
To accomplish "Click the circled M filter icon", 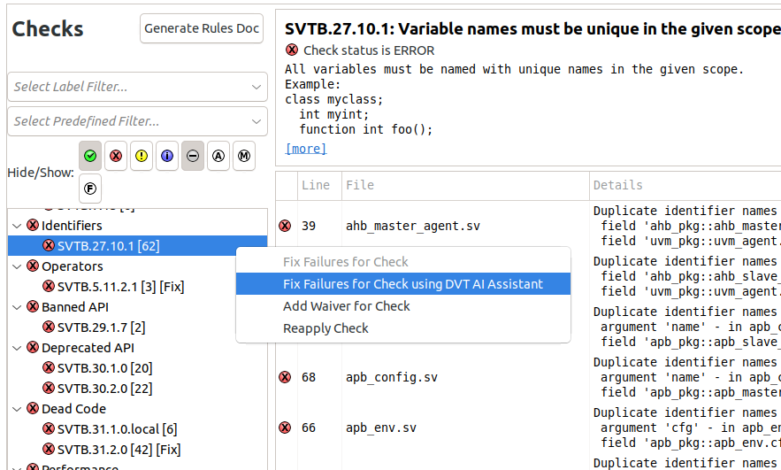I will coord(244,156).
